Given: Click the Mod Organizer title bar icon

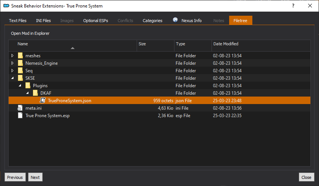Looking at the screenshot, I should (6, 6).
